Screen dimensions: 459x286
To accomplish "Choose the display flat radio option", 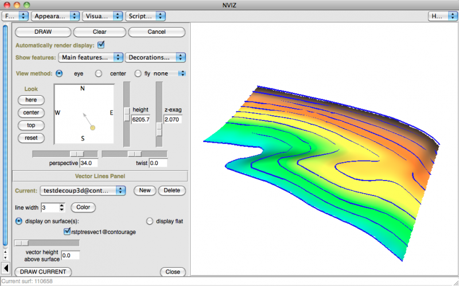I will pyautogui.click(x=150, y=221).
